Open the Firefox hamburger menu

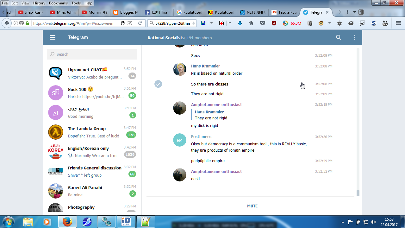398,23
